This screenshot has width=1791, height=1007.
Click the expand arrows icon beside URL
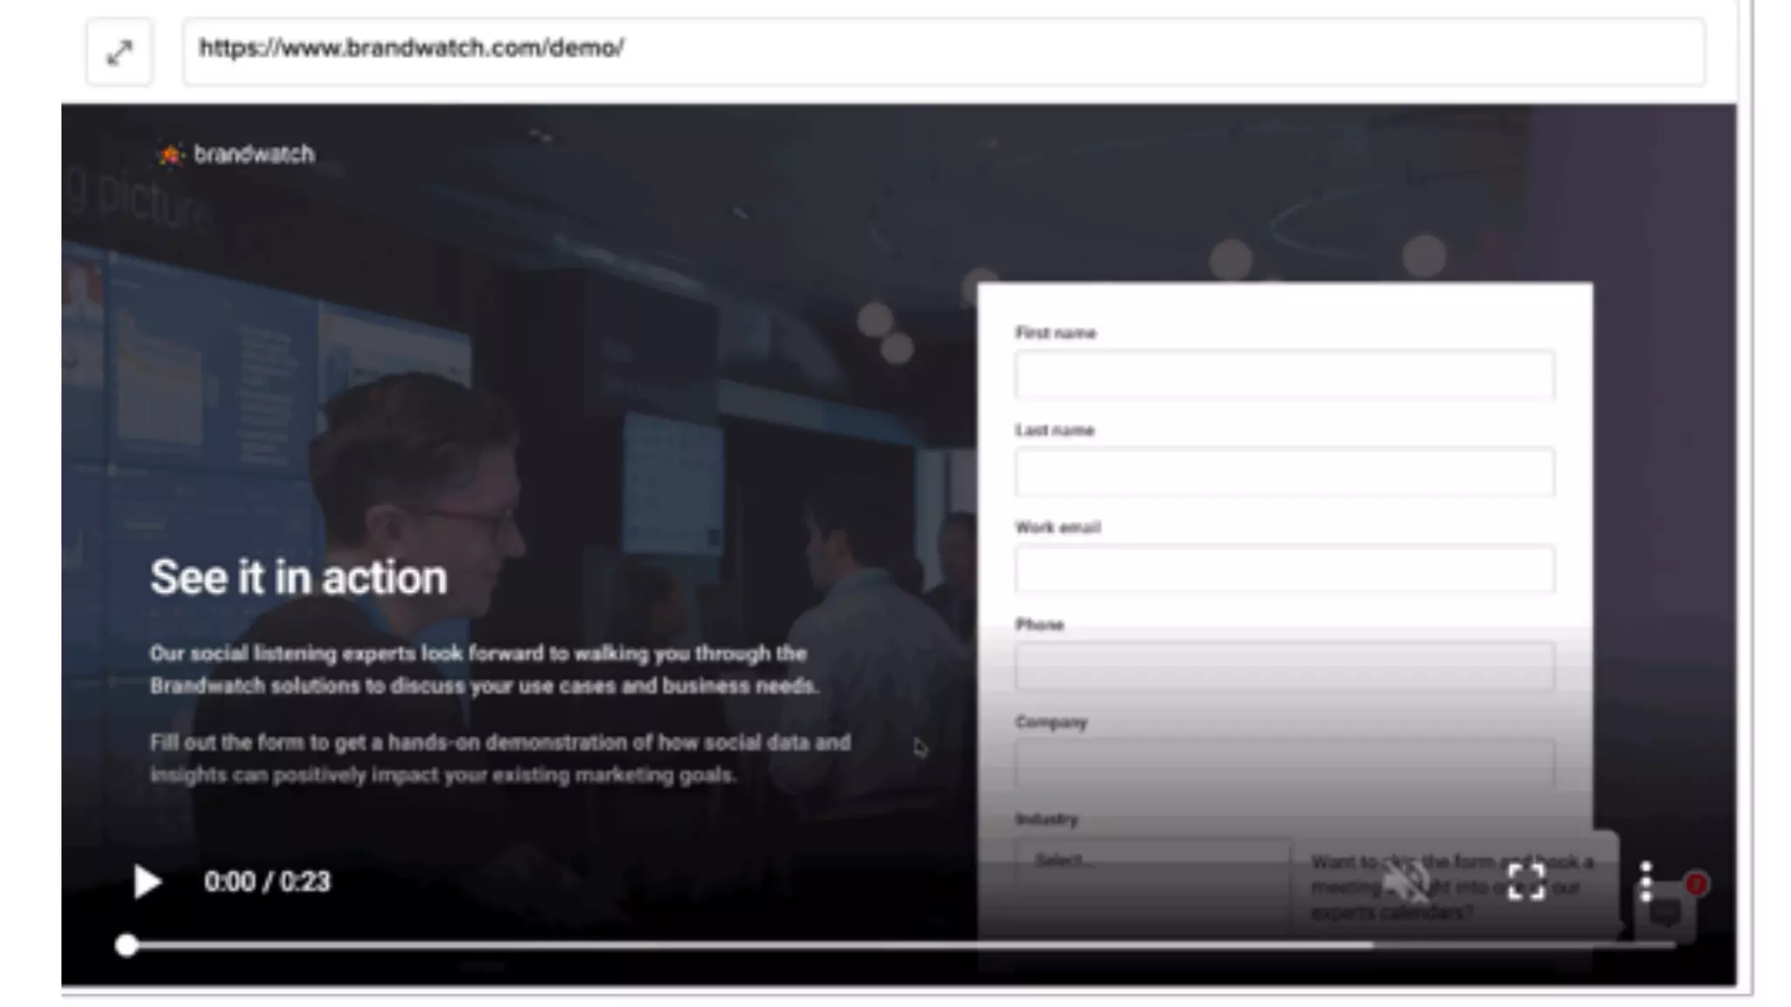119,53
